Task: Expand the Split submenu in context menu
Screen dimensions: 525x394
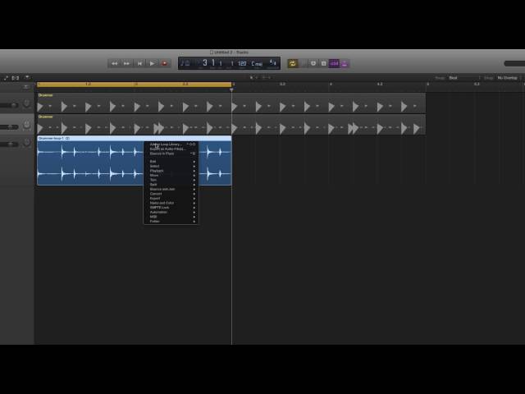Action: point(171,185)
